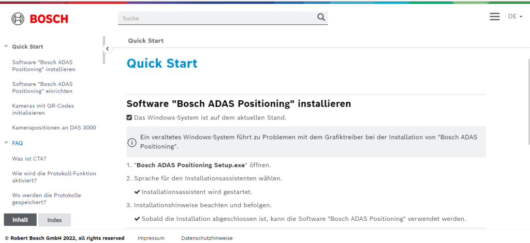Collapse the sidebar with the arrow button

107,49
